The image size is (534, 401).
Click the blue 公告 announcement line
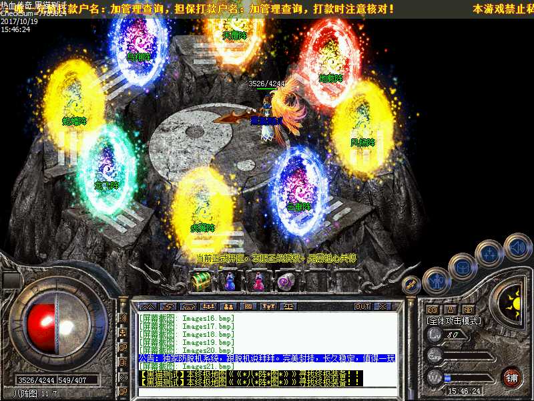click(267, 358)
